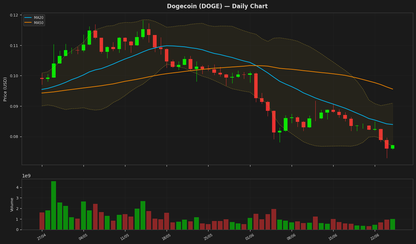Click the volume axis label 0

point(17,230)
